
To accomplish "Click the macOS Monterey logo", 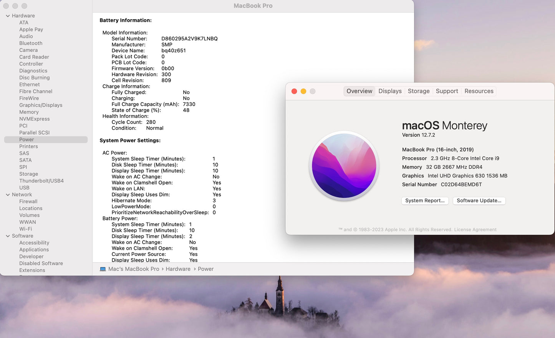I will [344, 166].
